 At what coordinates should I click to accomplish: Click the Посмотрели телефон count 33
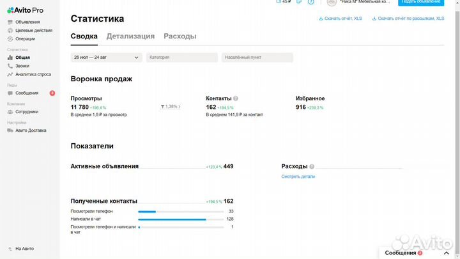(231, 212)
